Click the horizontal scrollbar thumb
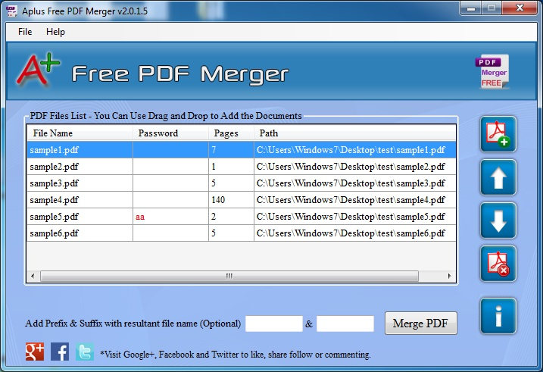This screenshot has width=543, height=372. [x=229, y=276]
